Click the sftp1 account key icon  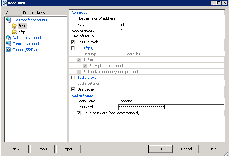pos(14,32)
